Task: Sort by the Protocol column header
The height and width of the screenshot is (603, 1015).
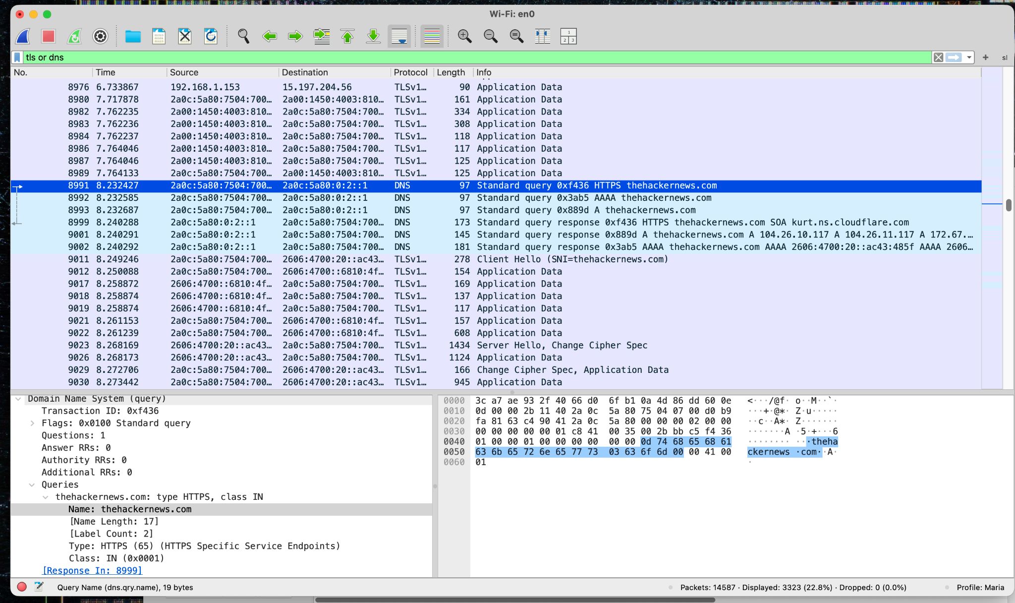Action: tap(412, 72)
